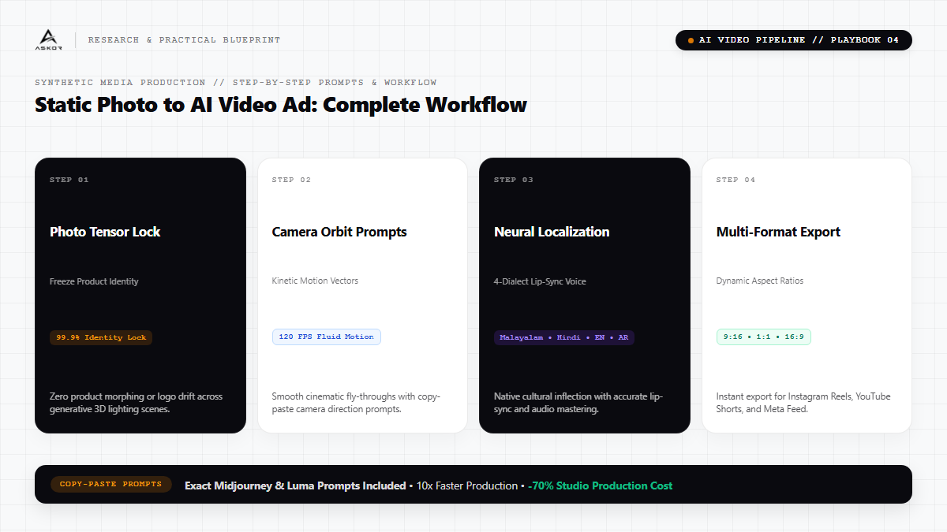The image size is (947, 532).
Task: Click the Multi-Format Export title
Action: pyautogui.click(x=778, y=232)
